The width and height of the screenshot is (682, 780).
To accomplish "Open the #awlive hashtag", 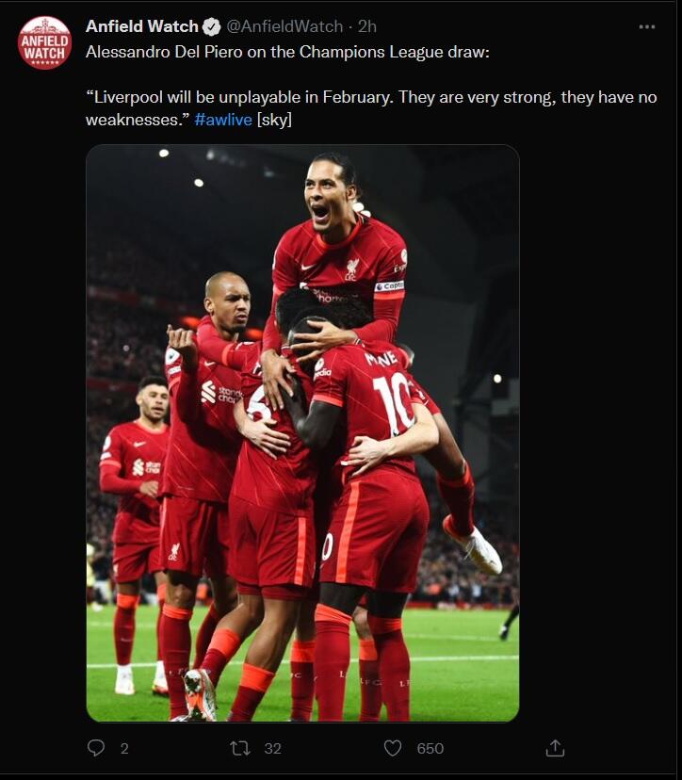I will tap(223, 120).
